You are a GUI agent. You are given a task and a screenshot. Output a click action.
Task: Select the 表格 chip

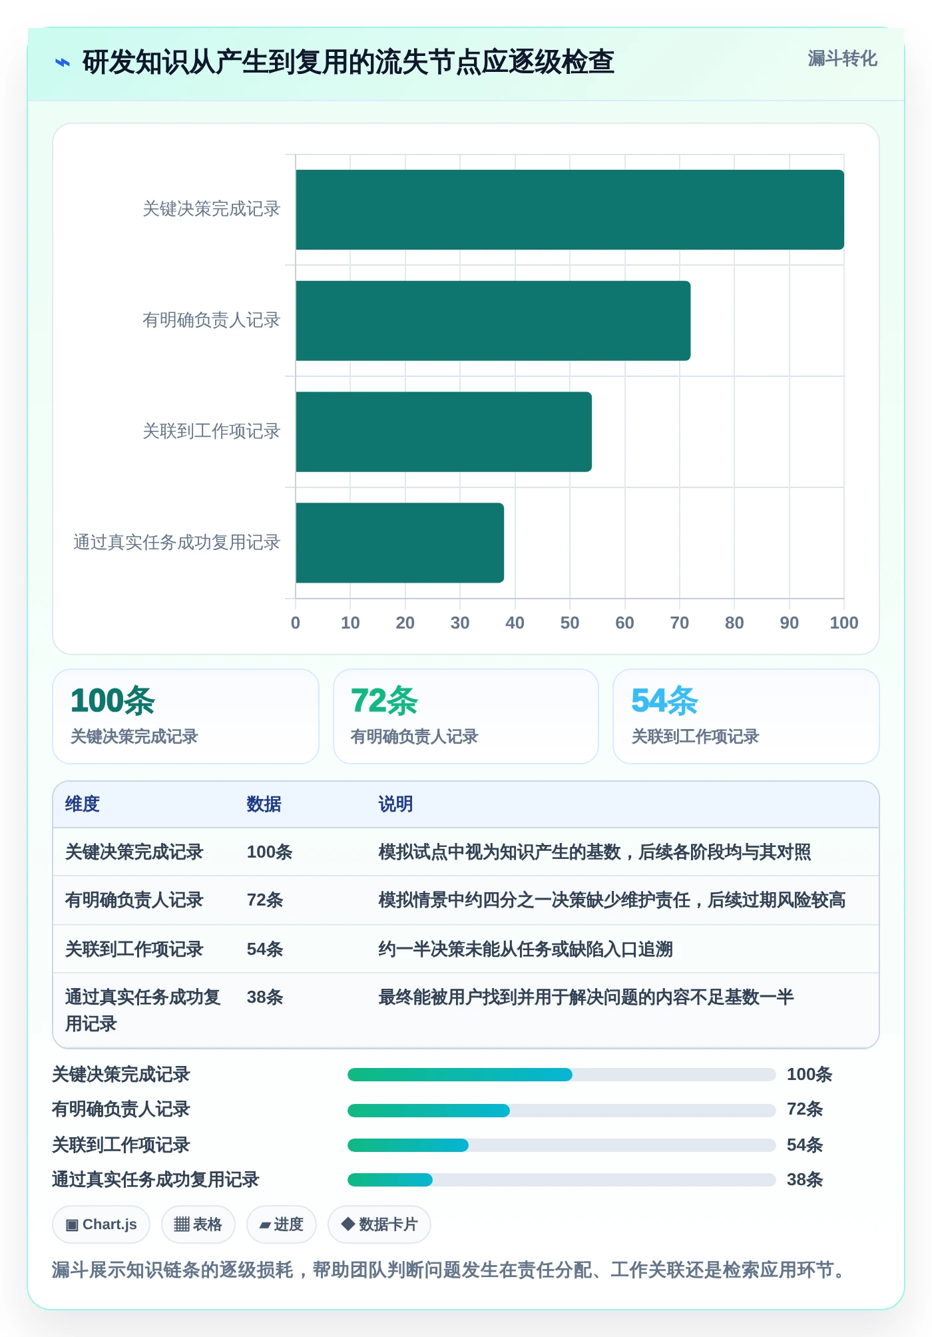tap(198, 1224)
